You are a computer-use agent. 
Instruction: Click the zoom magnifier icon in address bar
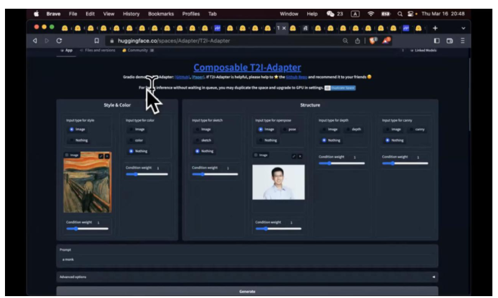[345, 41]
